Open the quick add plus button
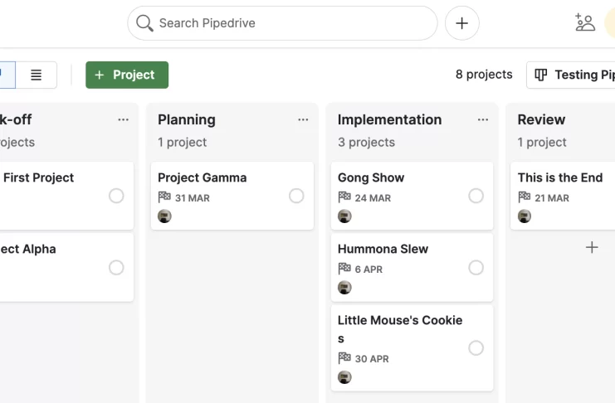This screenshot has height=403, width=615. (x=461, y=23)
